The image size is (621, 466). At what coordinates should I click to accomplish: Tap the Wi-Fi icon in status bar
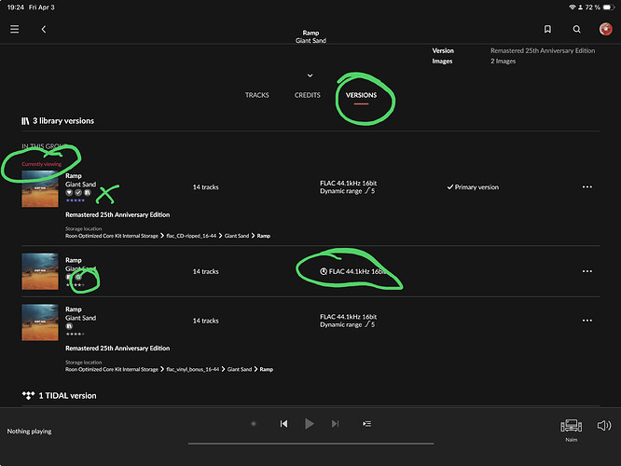point(573,7)
